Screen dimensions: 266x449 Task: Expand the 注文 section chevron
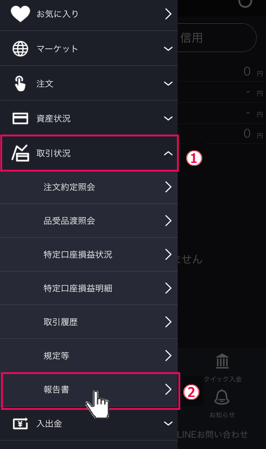(x=168, y=84)
